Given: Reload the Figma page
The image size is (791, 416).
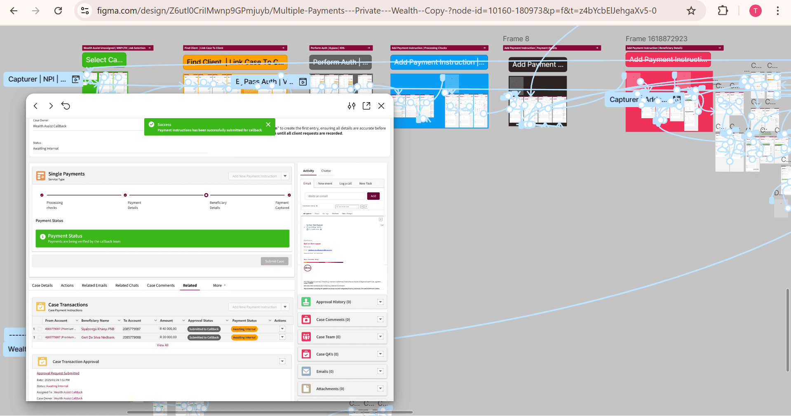Looking at the screenshot, I should coord(58,11).
